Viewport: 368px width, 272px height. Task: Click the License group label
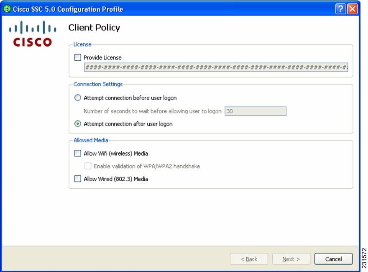pyautogui.click(x=82, y=44)
